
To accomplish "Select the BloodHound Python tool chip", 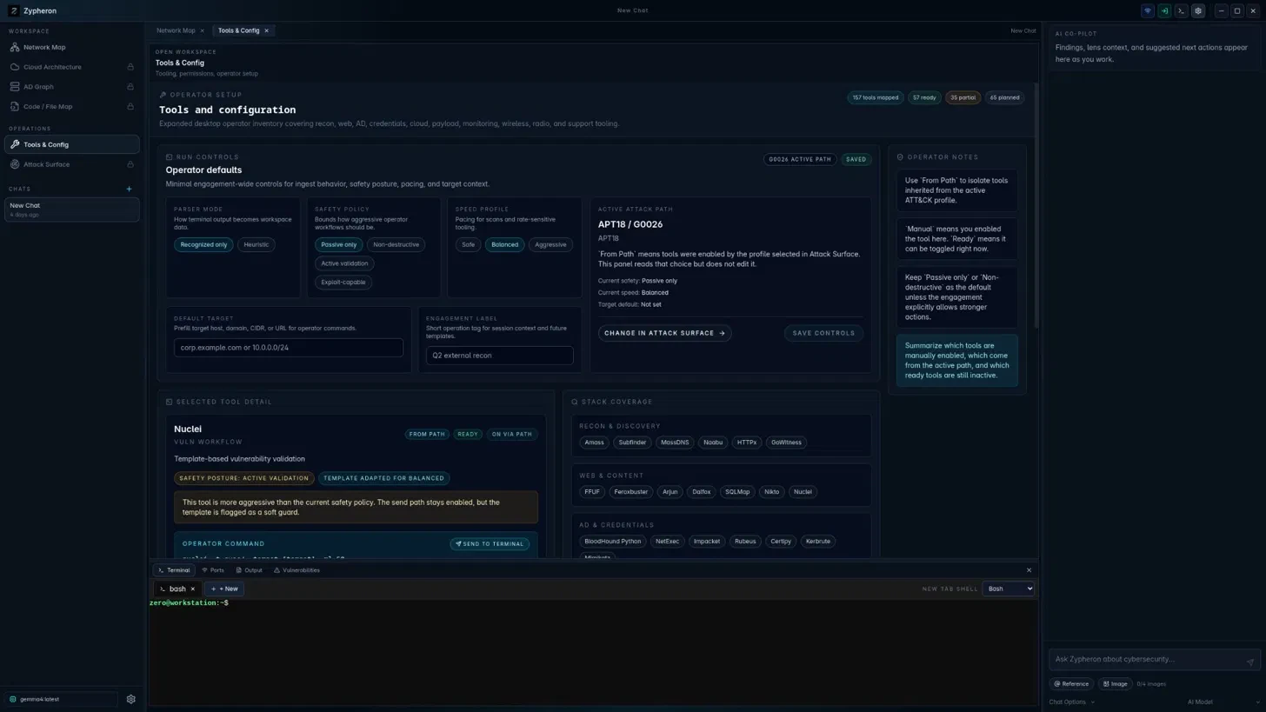I will (613, 542).
